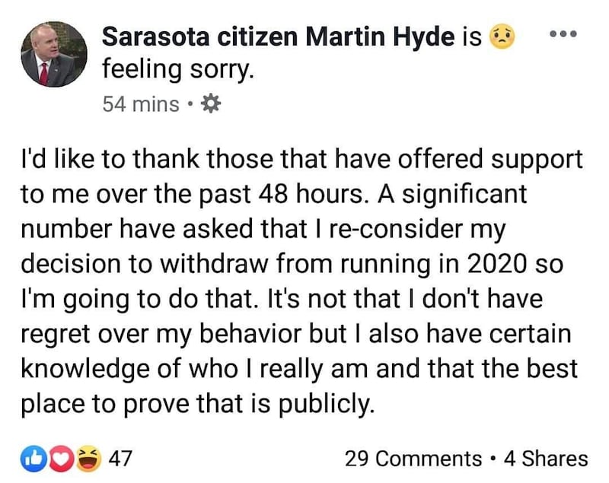Click the blue Like reaction icon
Image resolution: width=609 pixels, height=483 pixels.
[x=34, y=459]
